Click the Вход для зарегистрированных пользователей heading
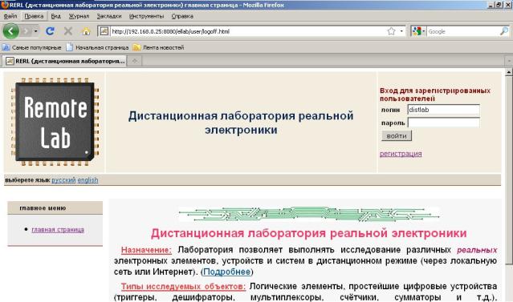 click(x=435, y=95)
